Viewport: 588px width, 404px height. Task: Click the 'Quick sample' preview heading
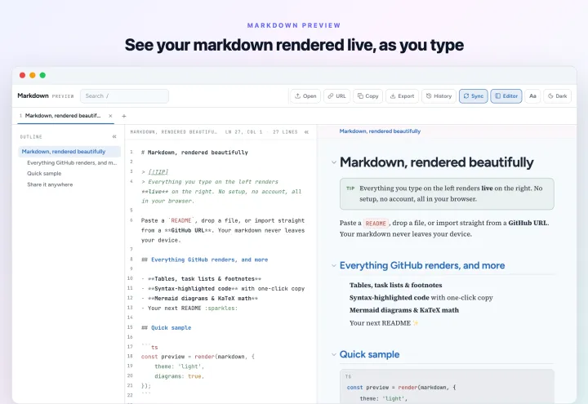369,354
